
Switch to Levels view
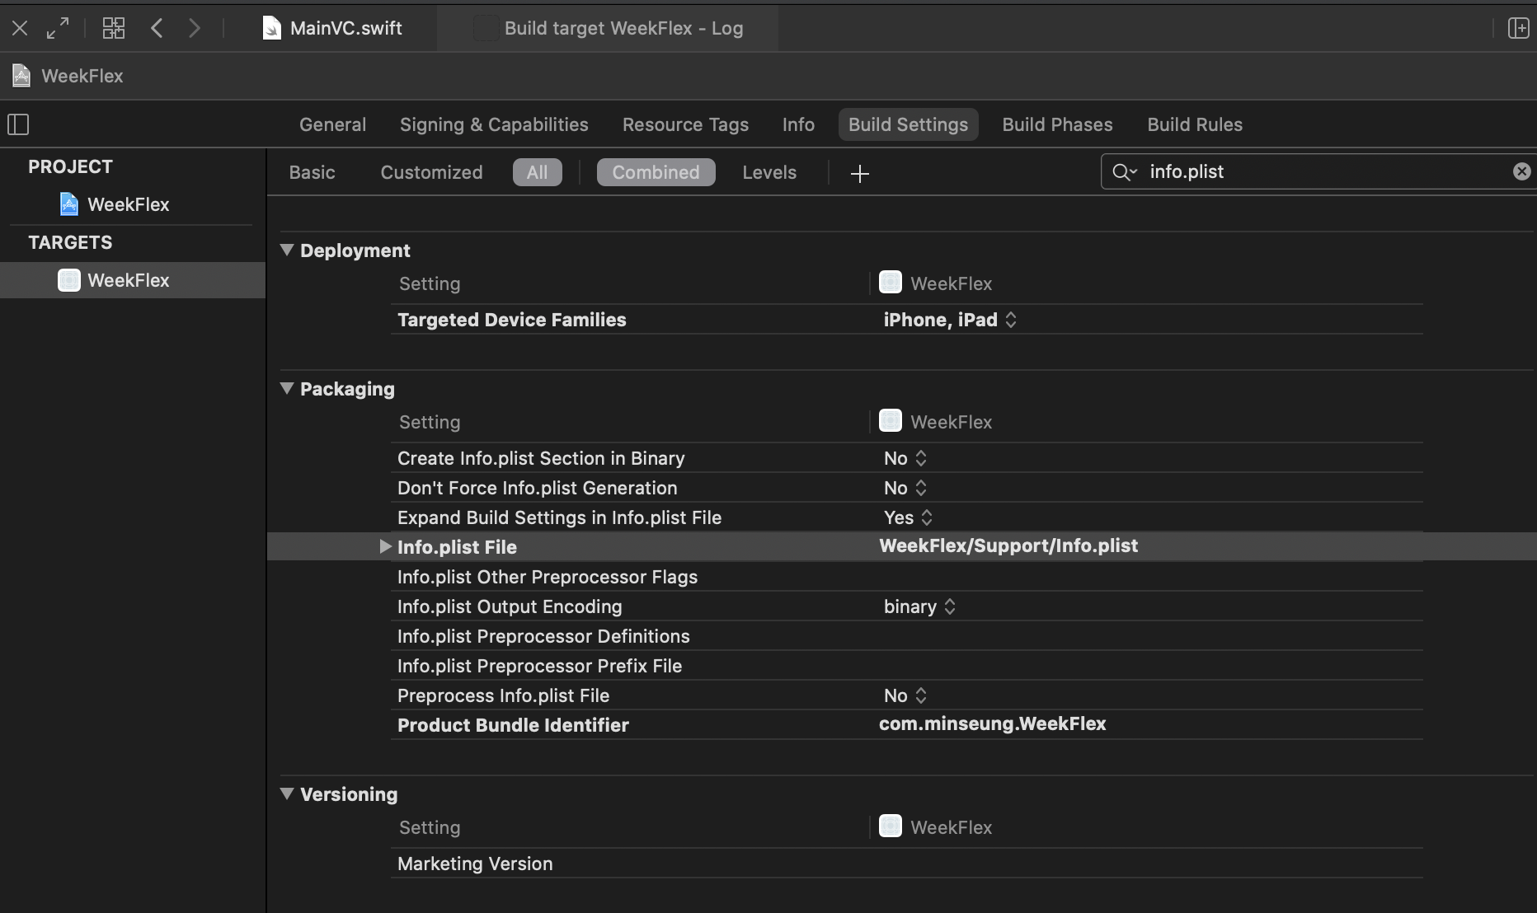point(769,172)
